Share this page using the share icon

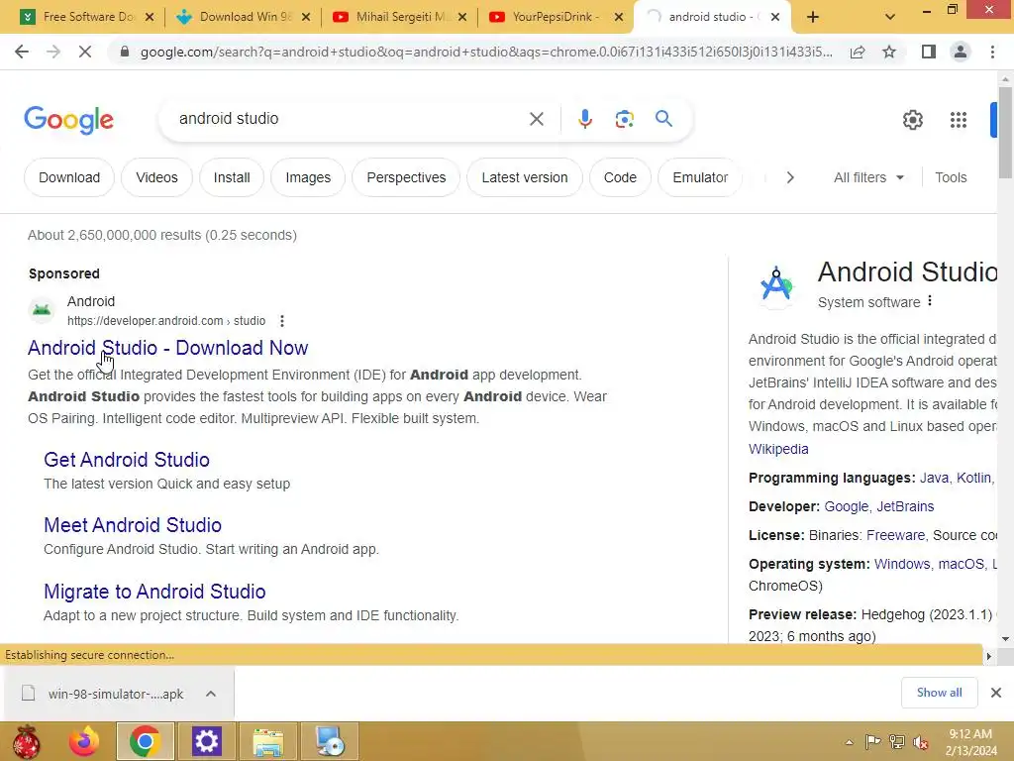858,52
